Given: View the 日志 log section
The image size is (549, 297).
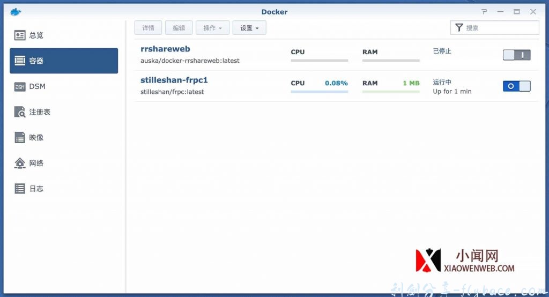Looking at the screenshot, I should point(64,188).
